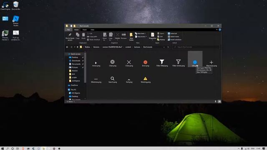This screenshot has height=150, width=267.
Task: Open the recent locations dropdown arrow
Action: 75,47
